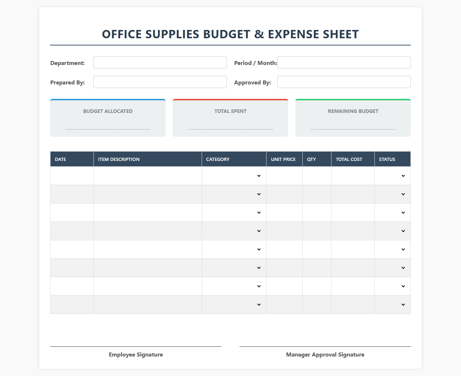Focus the Period / Month input field

point(344,62)
